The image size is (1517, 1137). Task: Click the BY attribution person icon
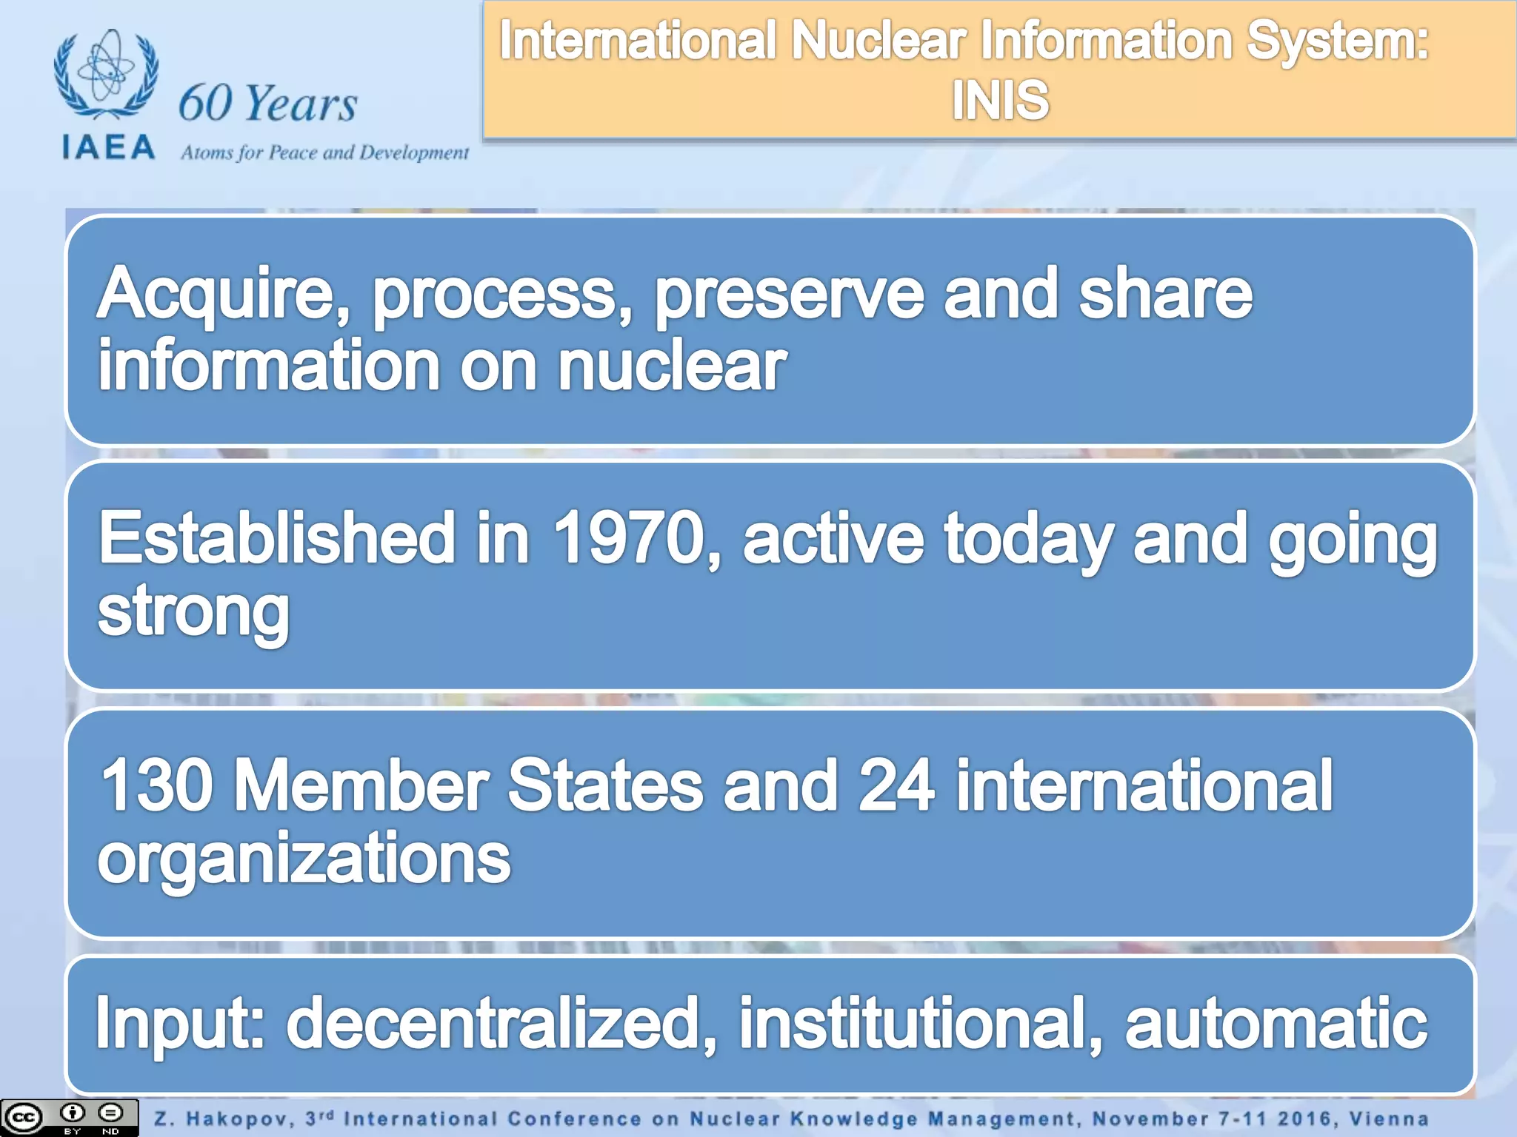(x=72, y=1113)
